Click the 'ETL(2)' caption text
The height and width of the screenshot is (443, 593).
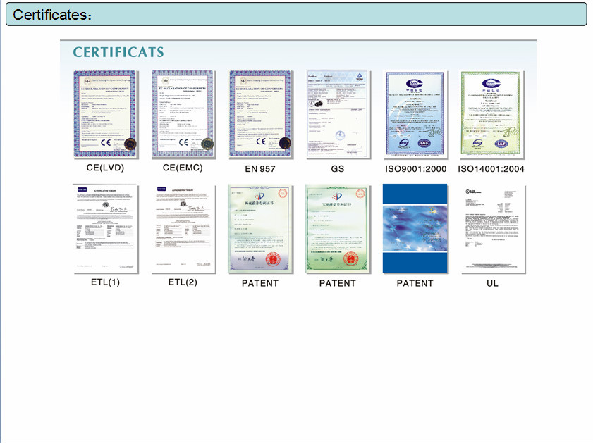183,282
